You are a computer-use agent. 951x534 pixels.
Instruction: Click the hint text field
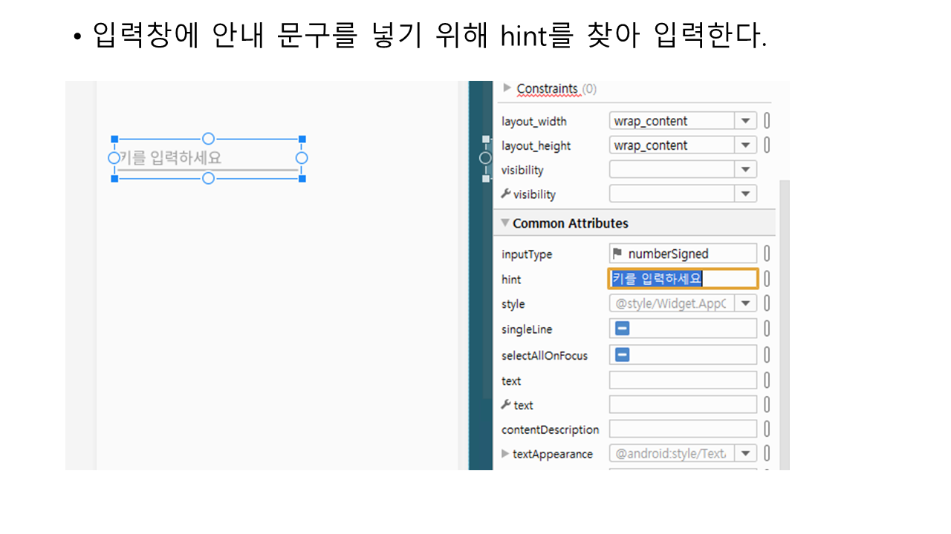[x=683, y=279]
